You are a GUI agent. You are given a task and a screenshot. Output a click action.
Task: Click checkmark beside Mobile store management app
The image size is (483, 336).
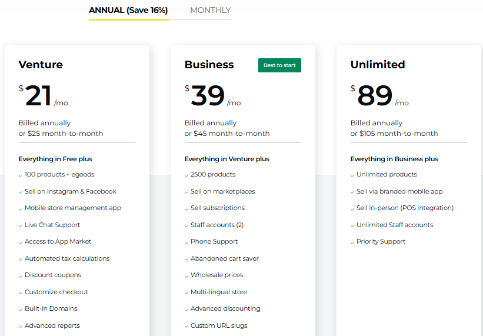[21, 209]
